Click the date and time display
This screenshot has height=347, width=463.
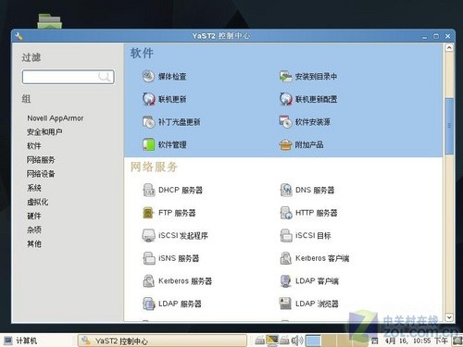tap(416, 341)
